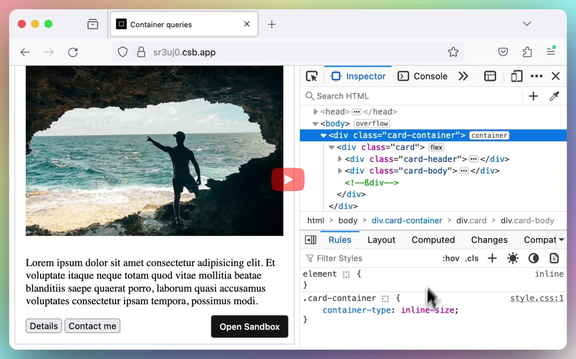Click the Details button
The width and height of the screenshot is (576, 359).
[x=44, y=326]
